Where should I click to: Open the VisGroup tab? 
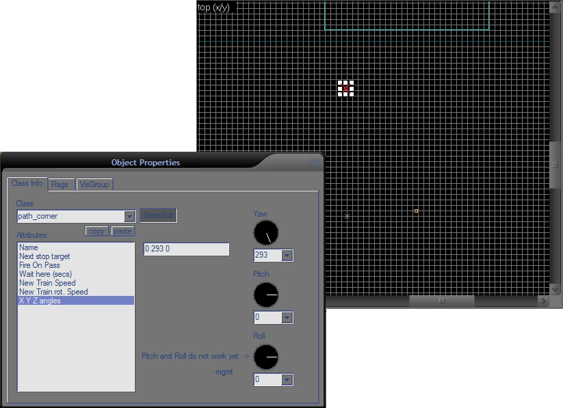point(94,185)
